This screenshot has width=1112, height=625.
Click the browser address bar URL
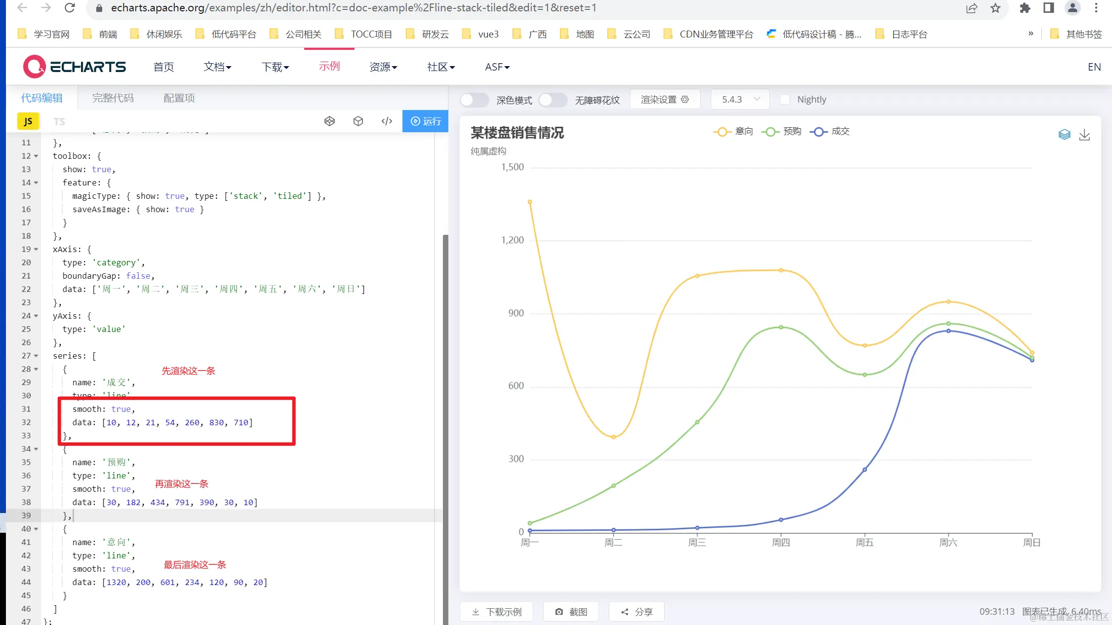pos(353,8)
